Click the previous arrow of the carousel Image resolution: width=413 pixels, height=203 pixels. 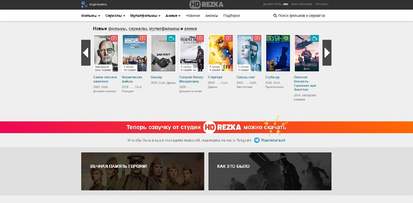click(86, 53)
